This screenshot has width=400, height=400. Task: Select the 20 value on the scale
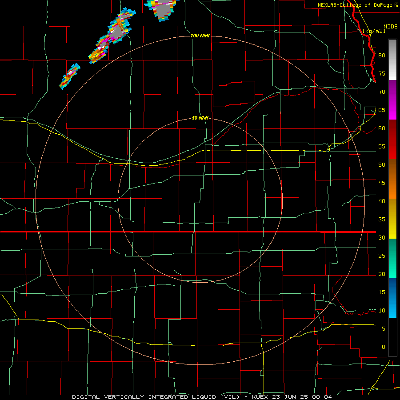[382, 274]
